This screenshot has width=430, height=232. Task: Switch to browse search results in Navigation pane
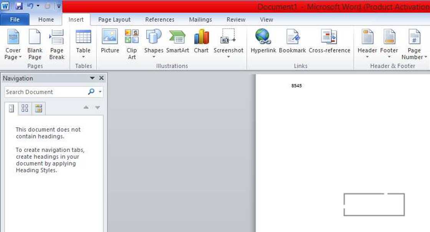pyautogui.click(x=38, y=108)
